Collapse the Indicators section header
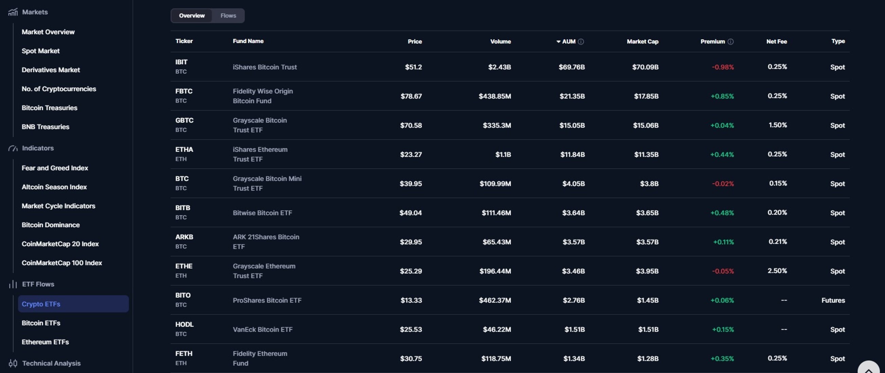The height and width of the screenshot is (373, 885). point(38,148)
